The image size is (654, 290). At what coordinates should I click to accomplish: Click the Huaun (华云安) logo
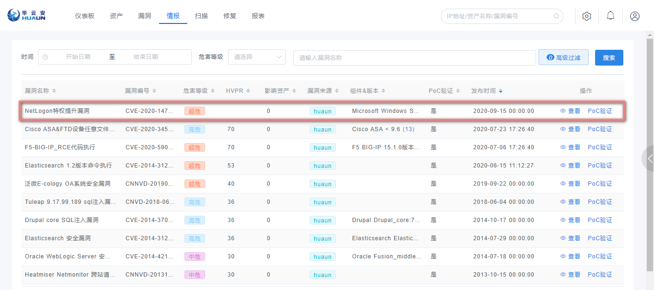click(x=26, y=16)
